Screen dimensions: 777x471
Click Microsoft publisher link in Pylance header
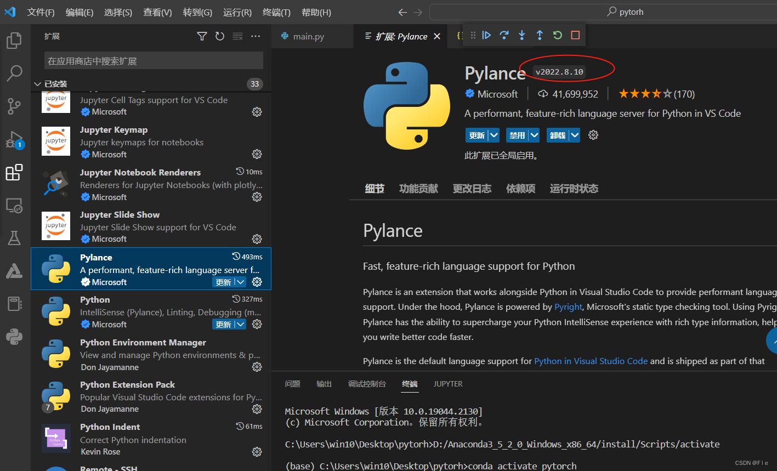click(x=497, y=94)
